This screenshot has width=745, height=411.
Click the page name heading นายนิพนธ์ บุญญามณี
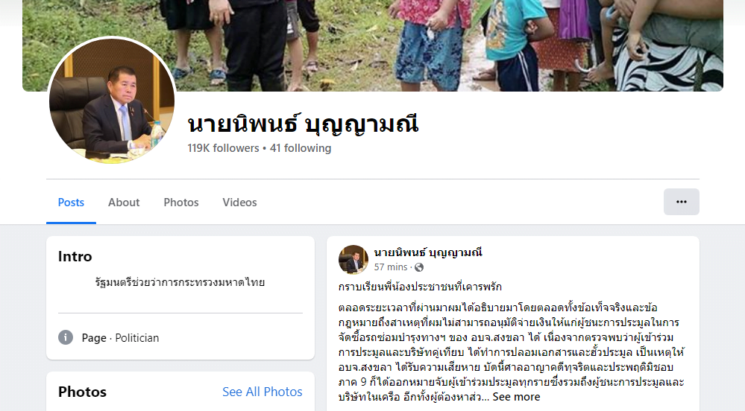(303, 124)
